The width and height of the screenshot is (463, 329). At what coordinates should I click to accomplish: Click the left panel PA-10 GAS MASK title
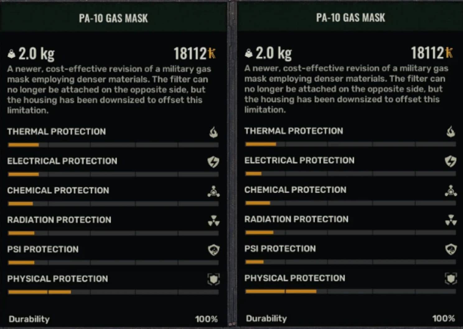click(x=113, y=18)
